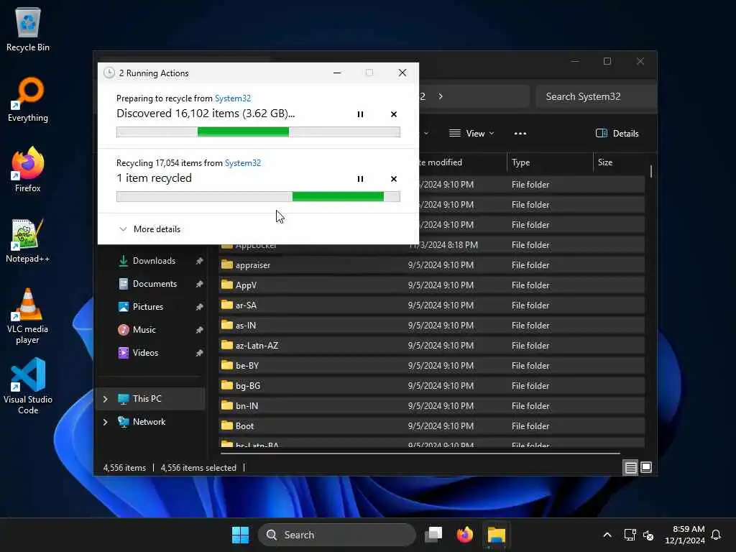Open the Notepad++ desktop shortcut
Screen dimensions: 736x552
point(28,240)
